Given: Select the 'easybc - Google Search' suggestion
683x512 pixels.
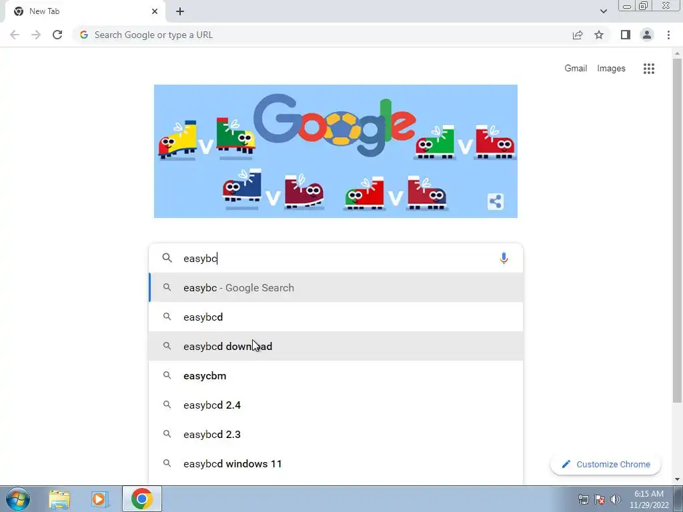Looking at the screenshot, I should (335, 288).
